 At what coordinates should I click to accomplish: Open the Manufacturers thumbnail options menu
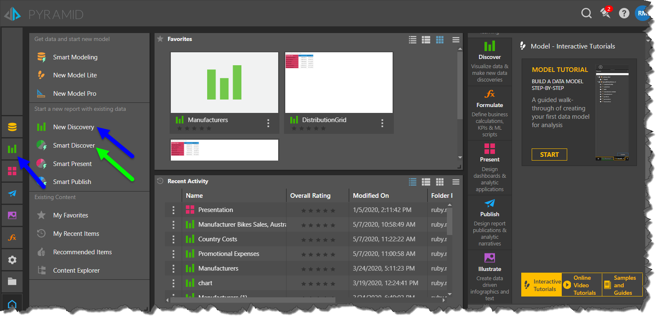click(x=268, y=123)
